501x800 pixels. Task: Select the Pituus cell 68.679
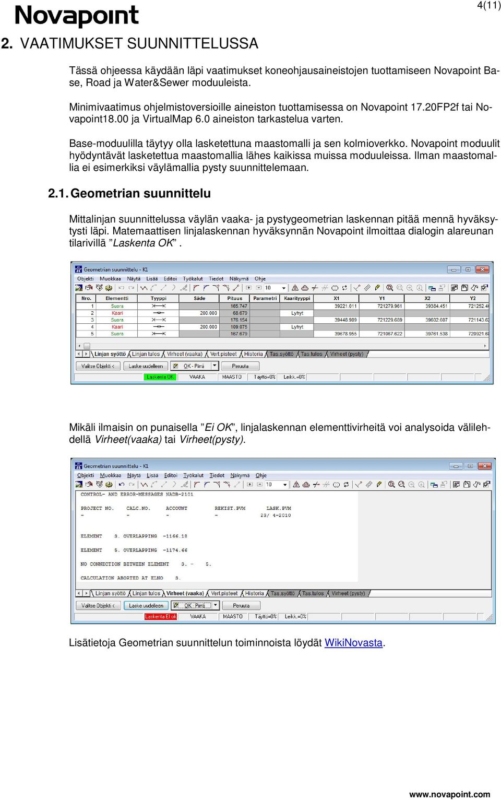[235, 313]
